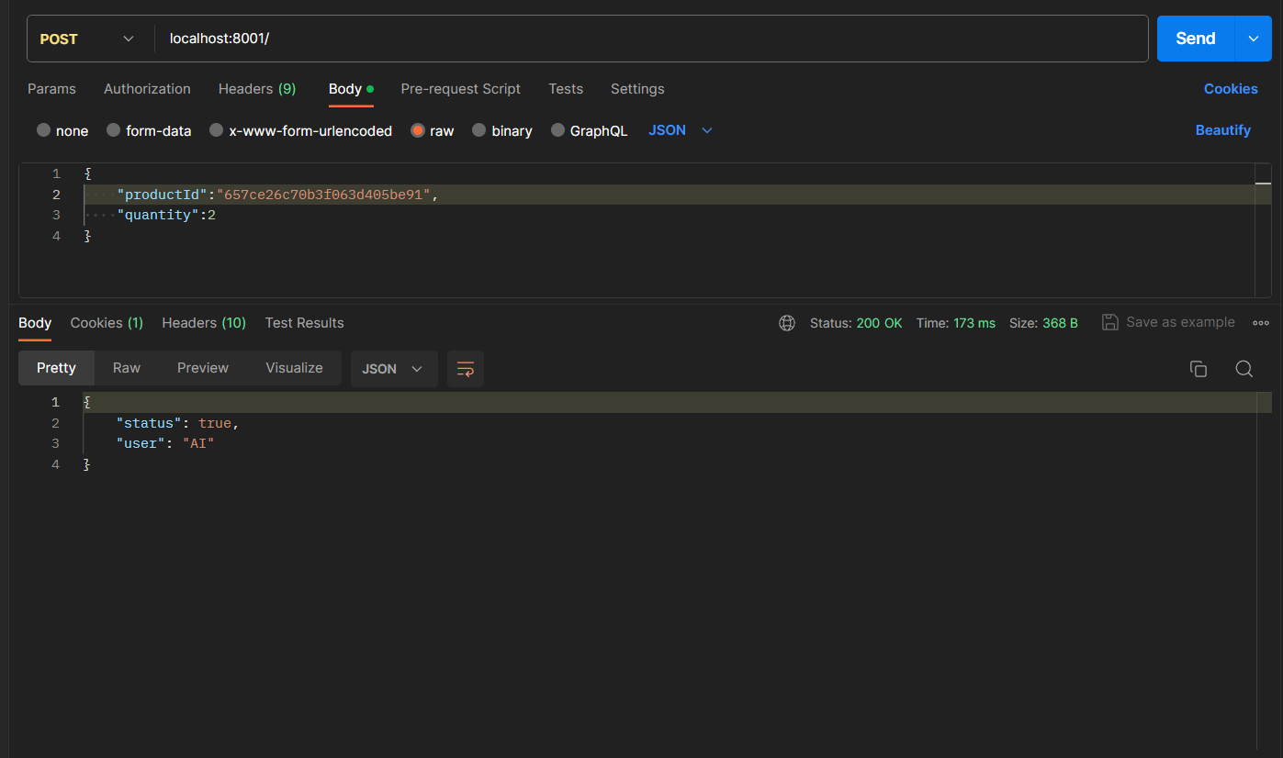Select the request Body tab
The height and width of the screenshot is (758, 1283).
[x=351, y=89]
